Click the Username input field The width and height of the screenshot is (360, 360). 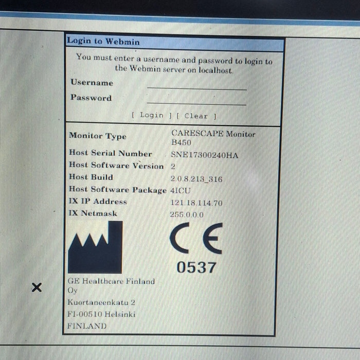point(197,84)
